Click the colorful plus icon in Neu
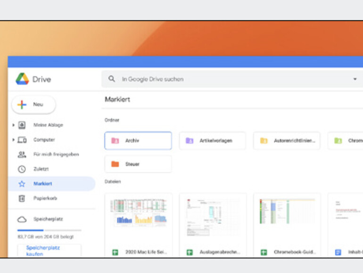Viewport: 363px width, 273px height. pos(22,104)
